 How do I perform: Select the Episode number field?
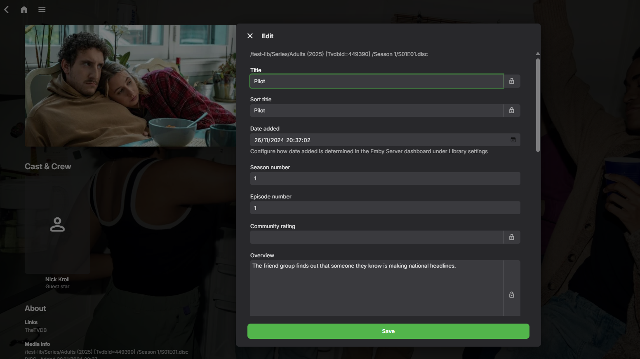click(x=385, y=208)
